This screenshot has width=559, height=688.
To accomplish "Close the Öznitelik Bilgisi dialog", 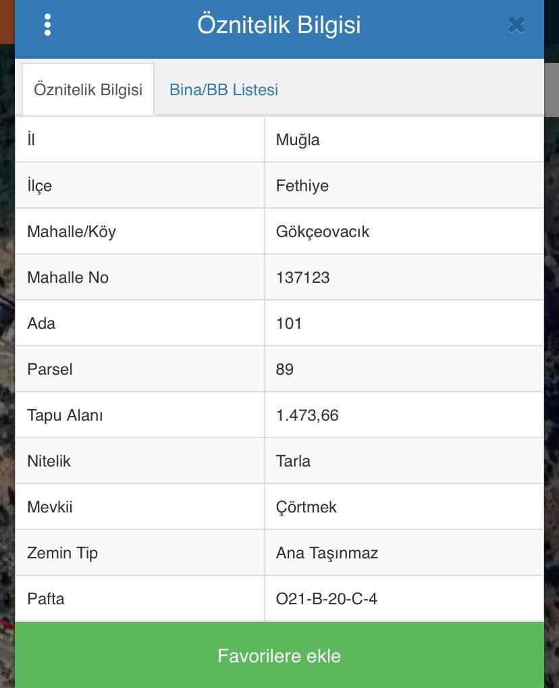I will (x=516, y=25).
